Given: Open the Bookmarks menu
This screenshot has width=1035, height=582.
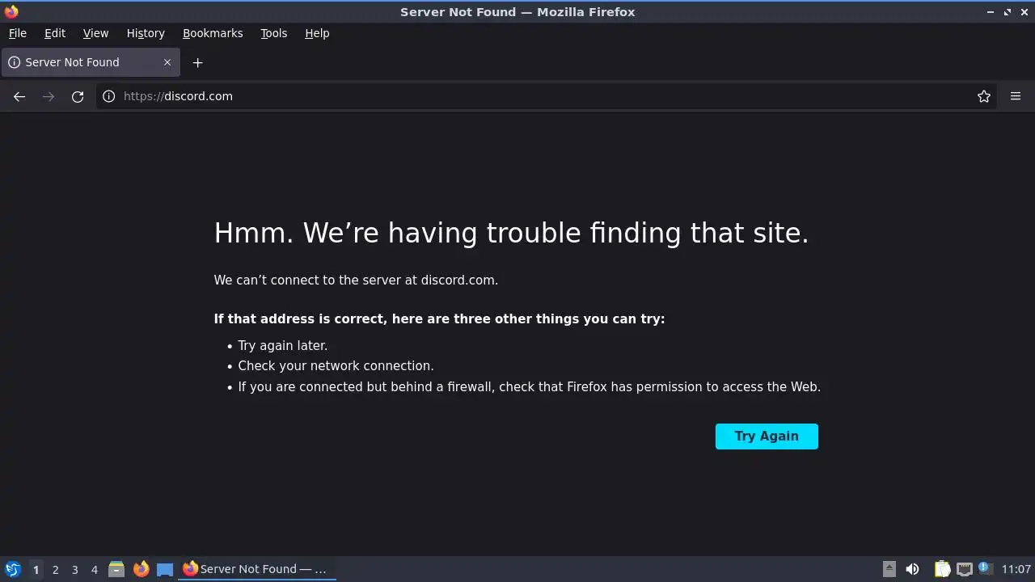Looking at the screenshot, I should [213, 33].
